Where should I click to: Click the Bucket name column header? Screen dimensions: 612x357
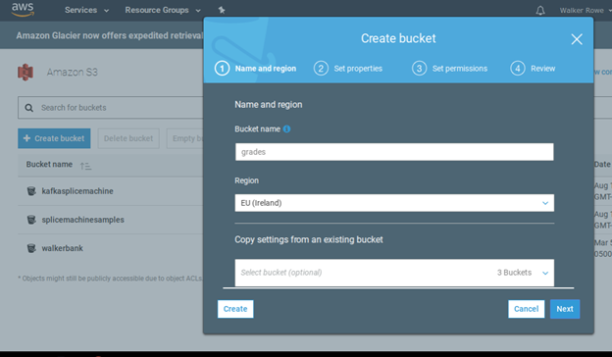tap(49, 164)
